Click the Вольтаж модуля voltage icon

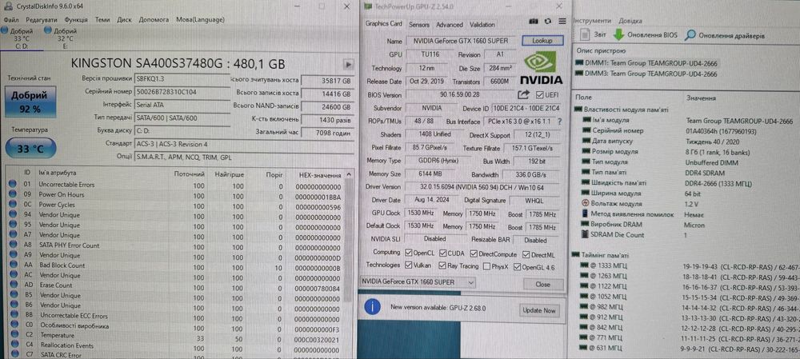(586, 203)
